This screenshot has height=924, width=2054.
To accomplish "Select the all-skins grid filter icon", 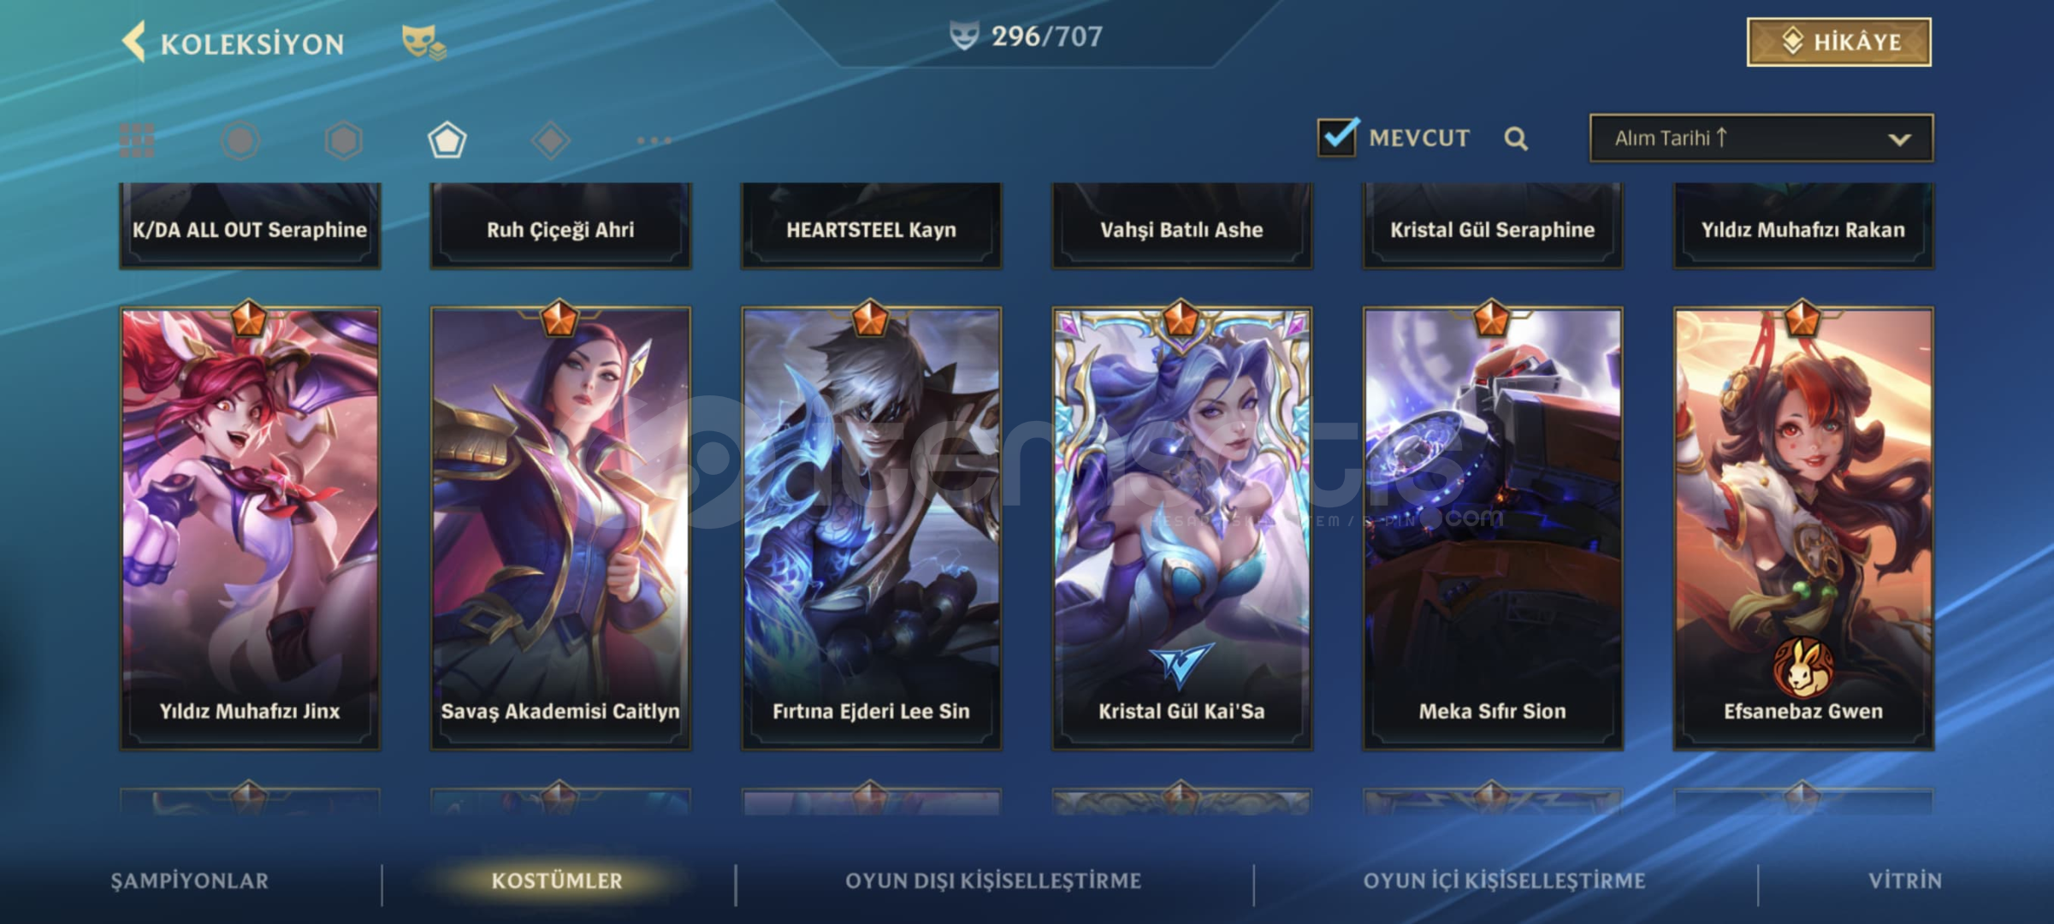I will 137,140.
